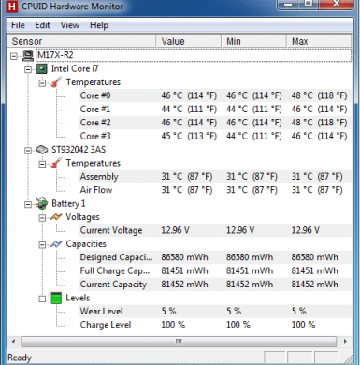Collapse the Levels group
The image size is (360, 365).
(x=42, y=299)
